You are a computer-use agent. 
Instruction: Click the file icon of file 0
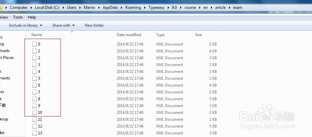[x=34, y=44]
